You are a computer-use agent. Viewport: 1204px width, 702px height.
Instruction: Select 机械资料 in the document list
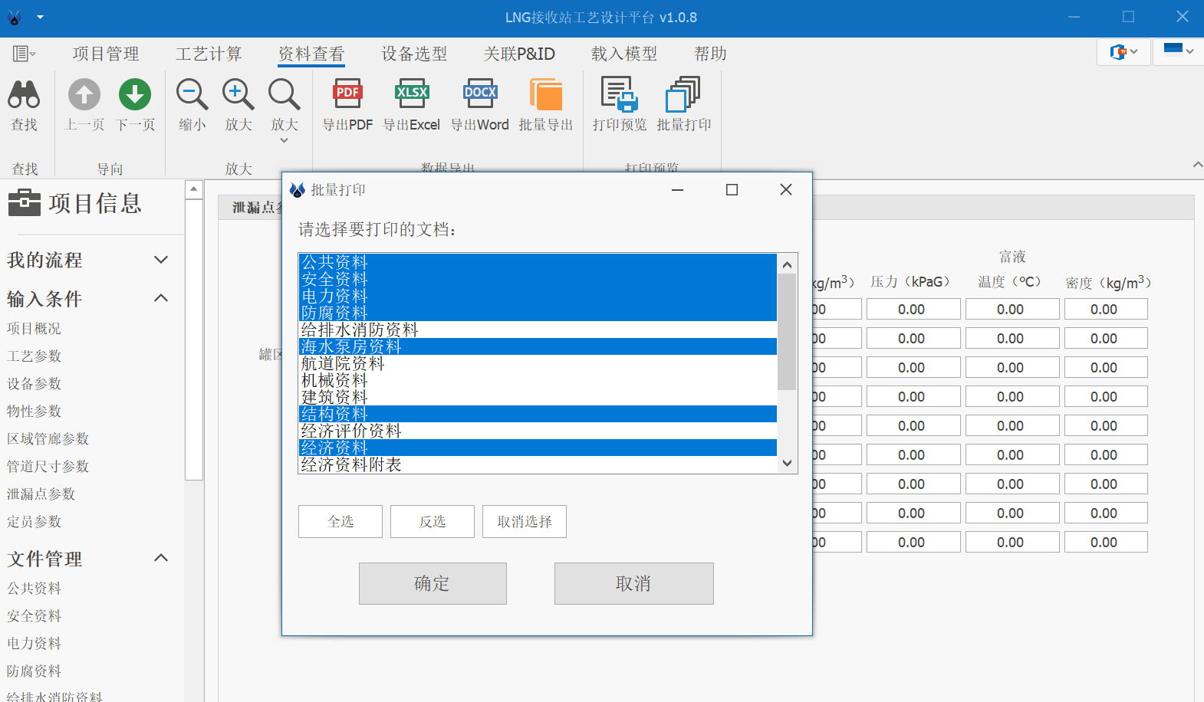click(538, 380)
